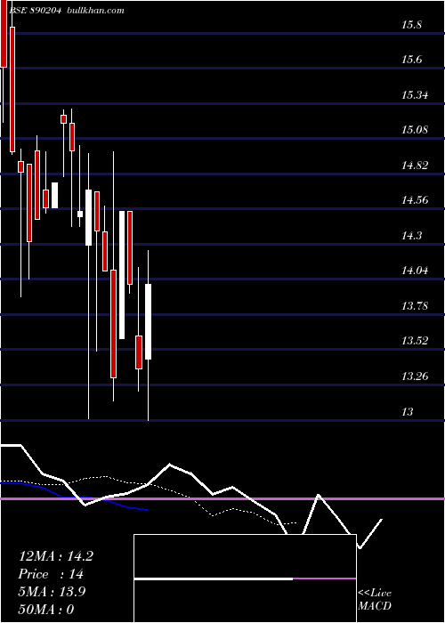
Task: Click the 15.34 price axis label
Action: (x=415, y=95)
